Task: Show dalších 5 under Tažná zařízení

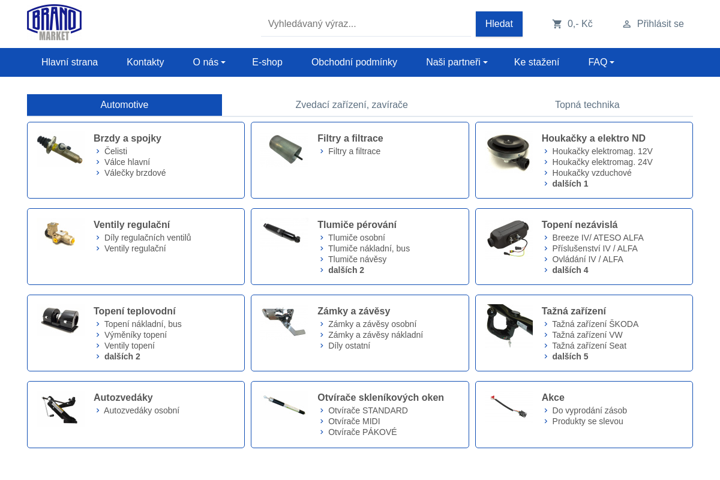Action: (x=570, y=356)
